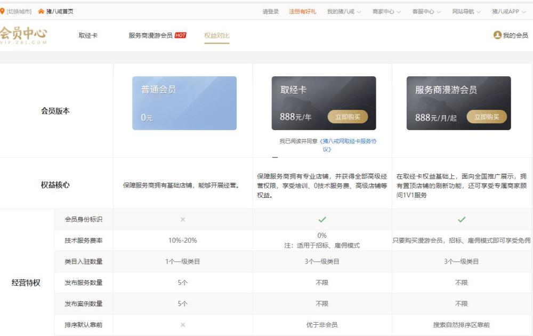Switch to 取经卡 tab
Viewport: 533px width, 336px height.
click(88, 35)
